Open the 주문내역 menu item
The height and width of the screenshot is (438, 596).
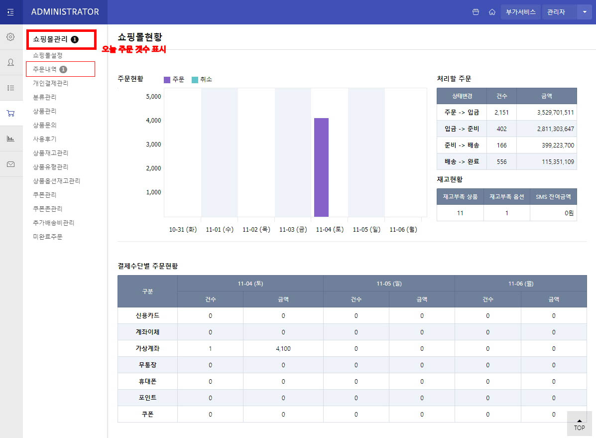pyautogui.click(x=45, y=69)
